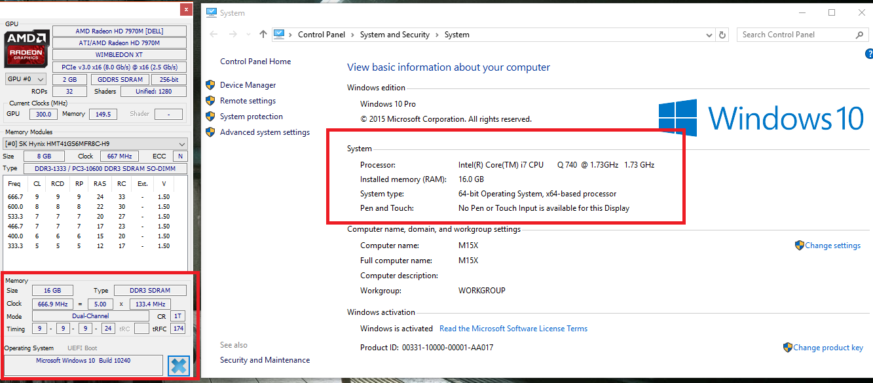The image size is (873, 383).
Task: Click the System icon in the title bar
Action: click(211, 13)
